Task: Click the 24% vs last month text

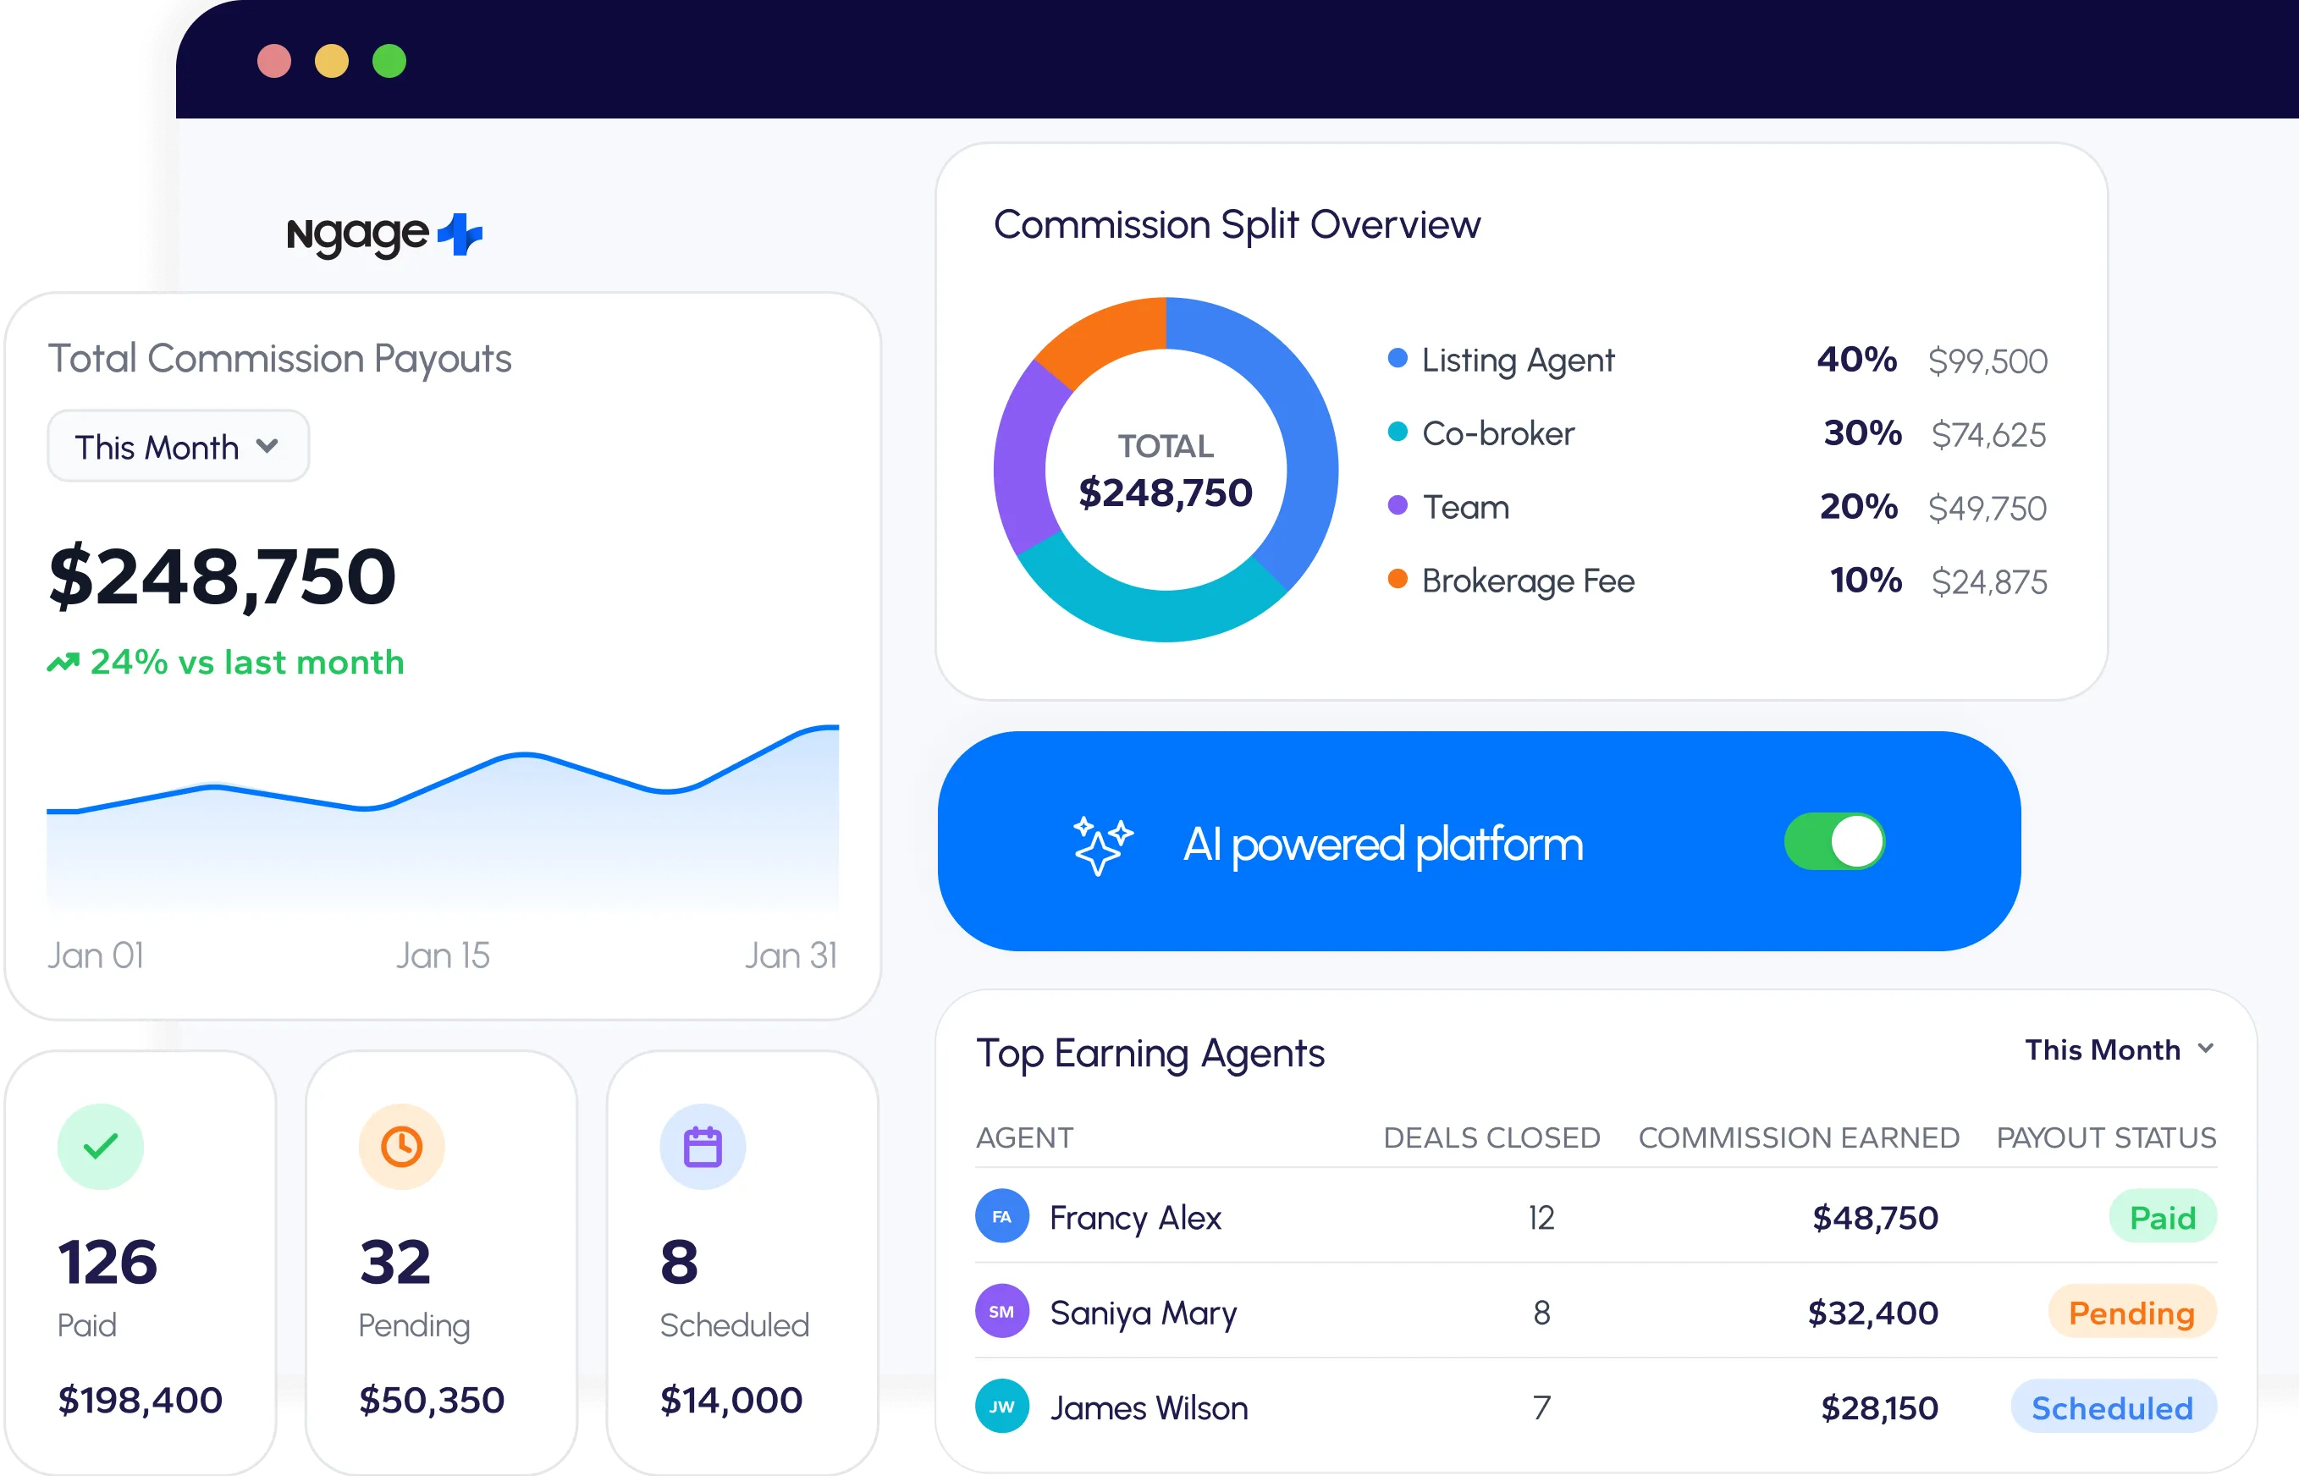Action: coord(247,663)
